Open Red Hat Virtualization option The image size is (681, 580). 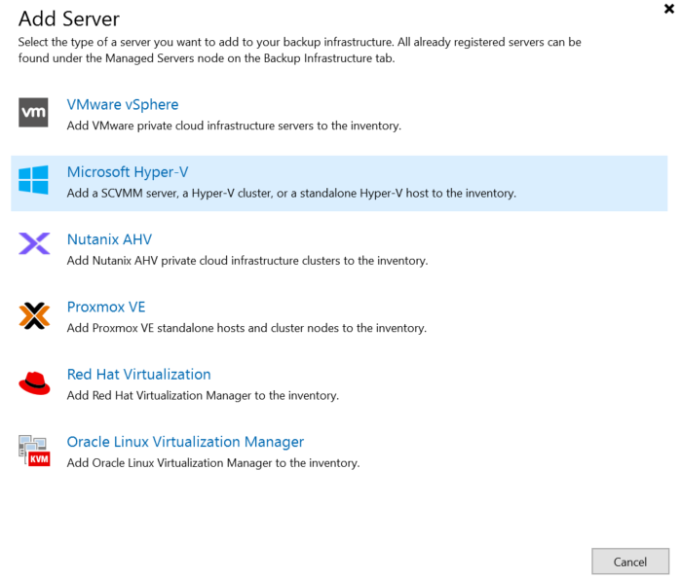coord(139,375)
